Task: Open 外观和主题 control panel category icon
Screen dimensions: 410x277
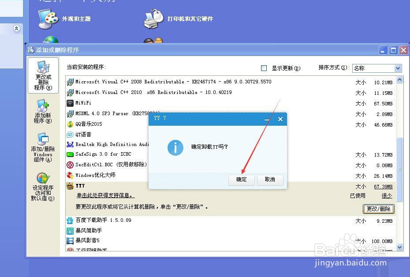Action: [x=48, y=19]
